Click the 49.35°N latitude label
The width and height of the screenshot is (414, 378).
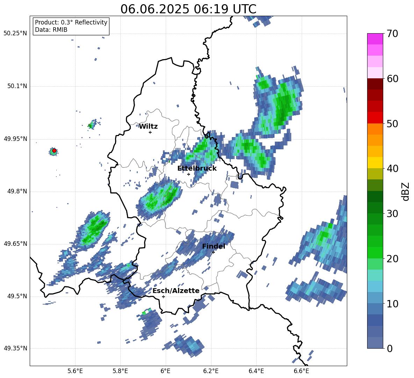tap(15, 348)
